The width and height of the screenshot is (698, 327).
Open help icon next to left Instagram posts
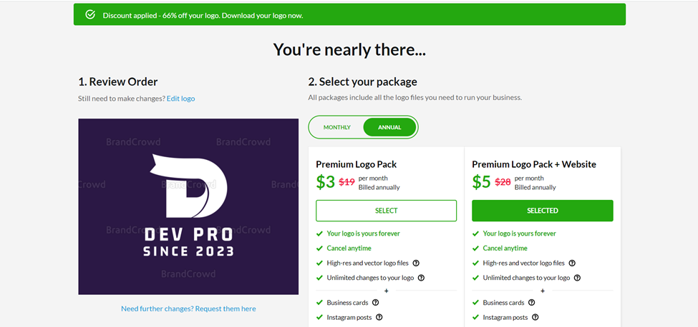pos(379,317)
